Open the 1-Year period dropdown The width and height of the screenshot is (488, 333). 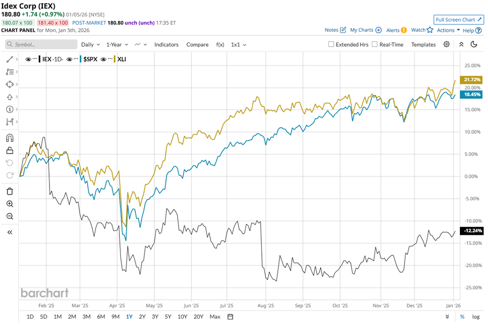coord(117,45)
